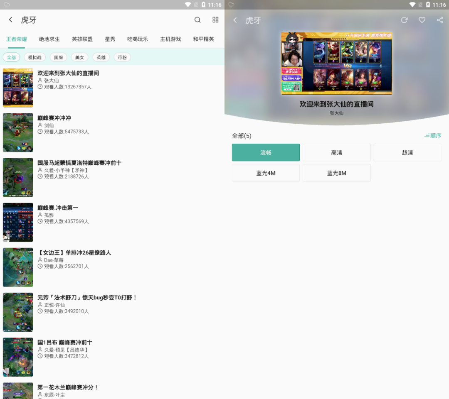Choose the 高清 quality option
The image size is (449, 399).
click(336, 152)
